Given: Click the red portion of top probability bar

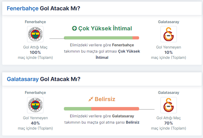Looking at the screenshot, I should tap(136, 38).
